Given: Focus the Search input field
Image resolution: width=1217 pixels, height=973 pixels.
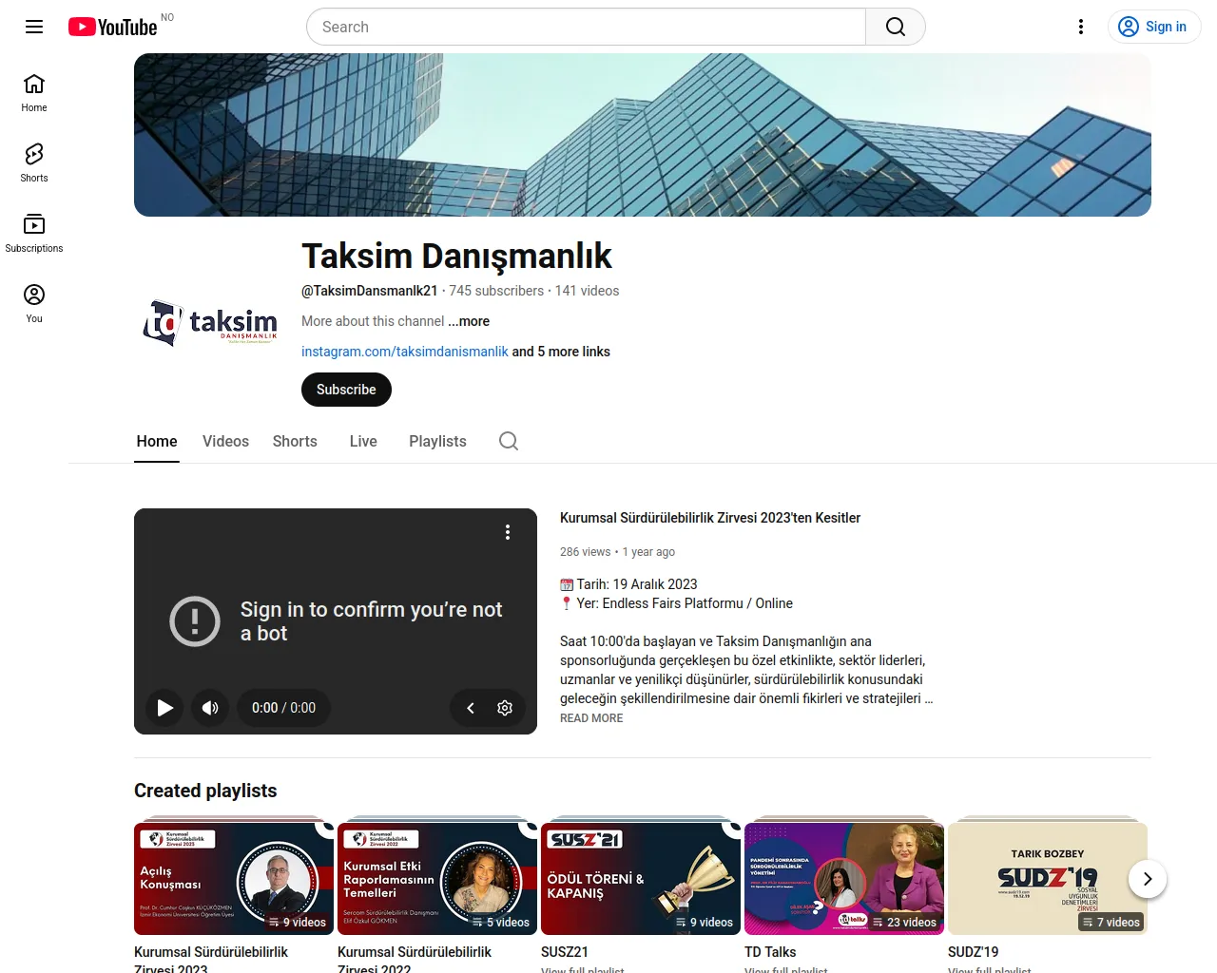Looking at the screenshot, I should (x=586, y=27).
